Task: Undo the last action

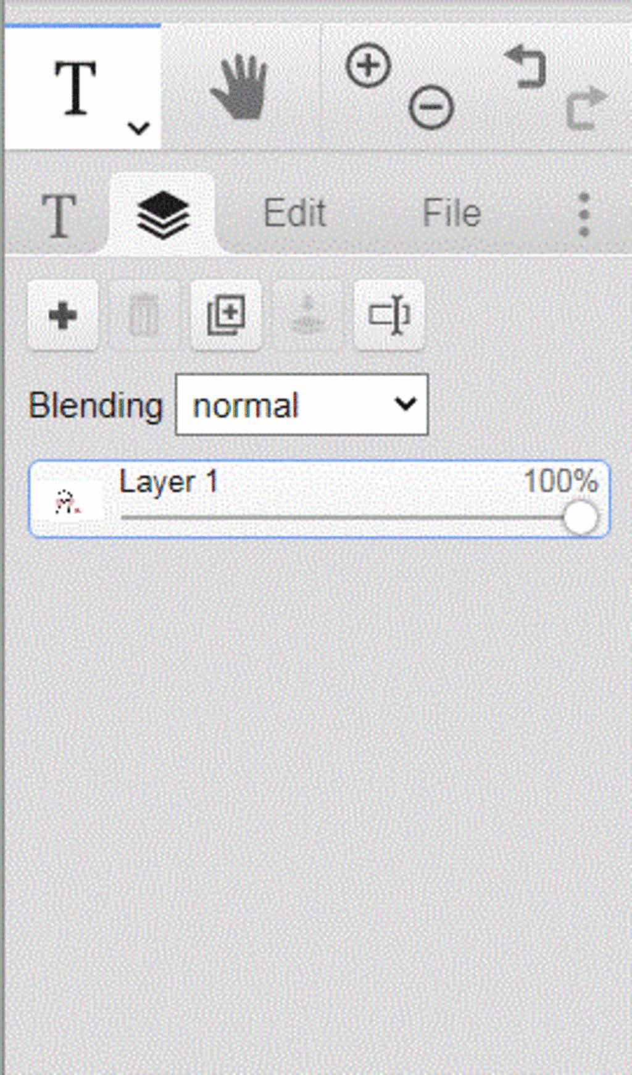Action: [x=526, y=67]
